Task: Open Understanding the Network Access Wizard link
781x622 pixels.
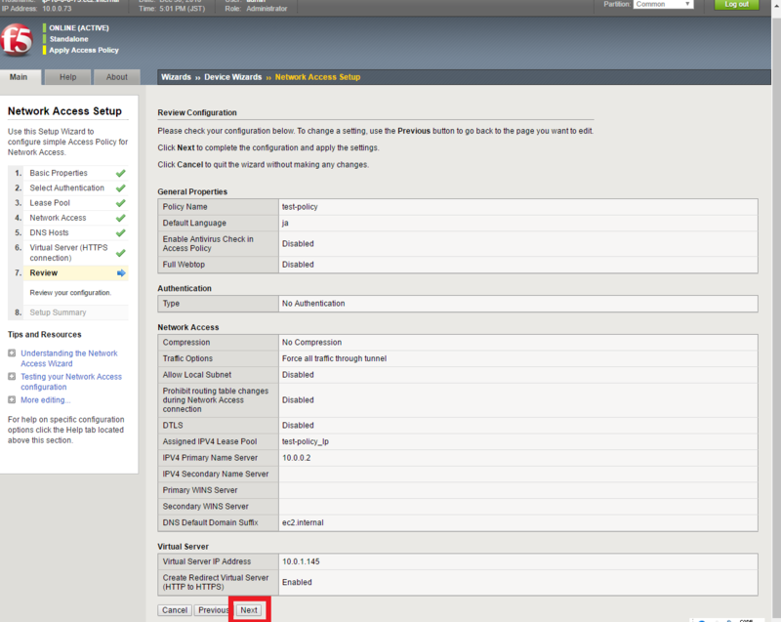Action: 68,358
